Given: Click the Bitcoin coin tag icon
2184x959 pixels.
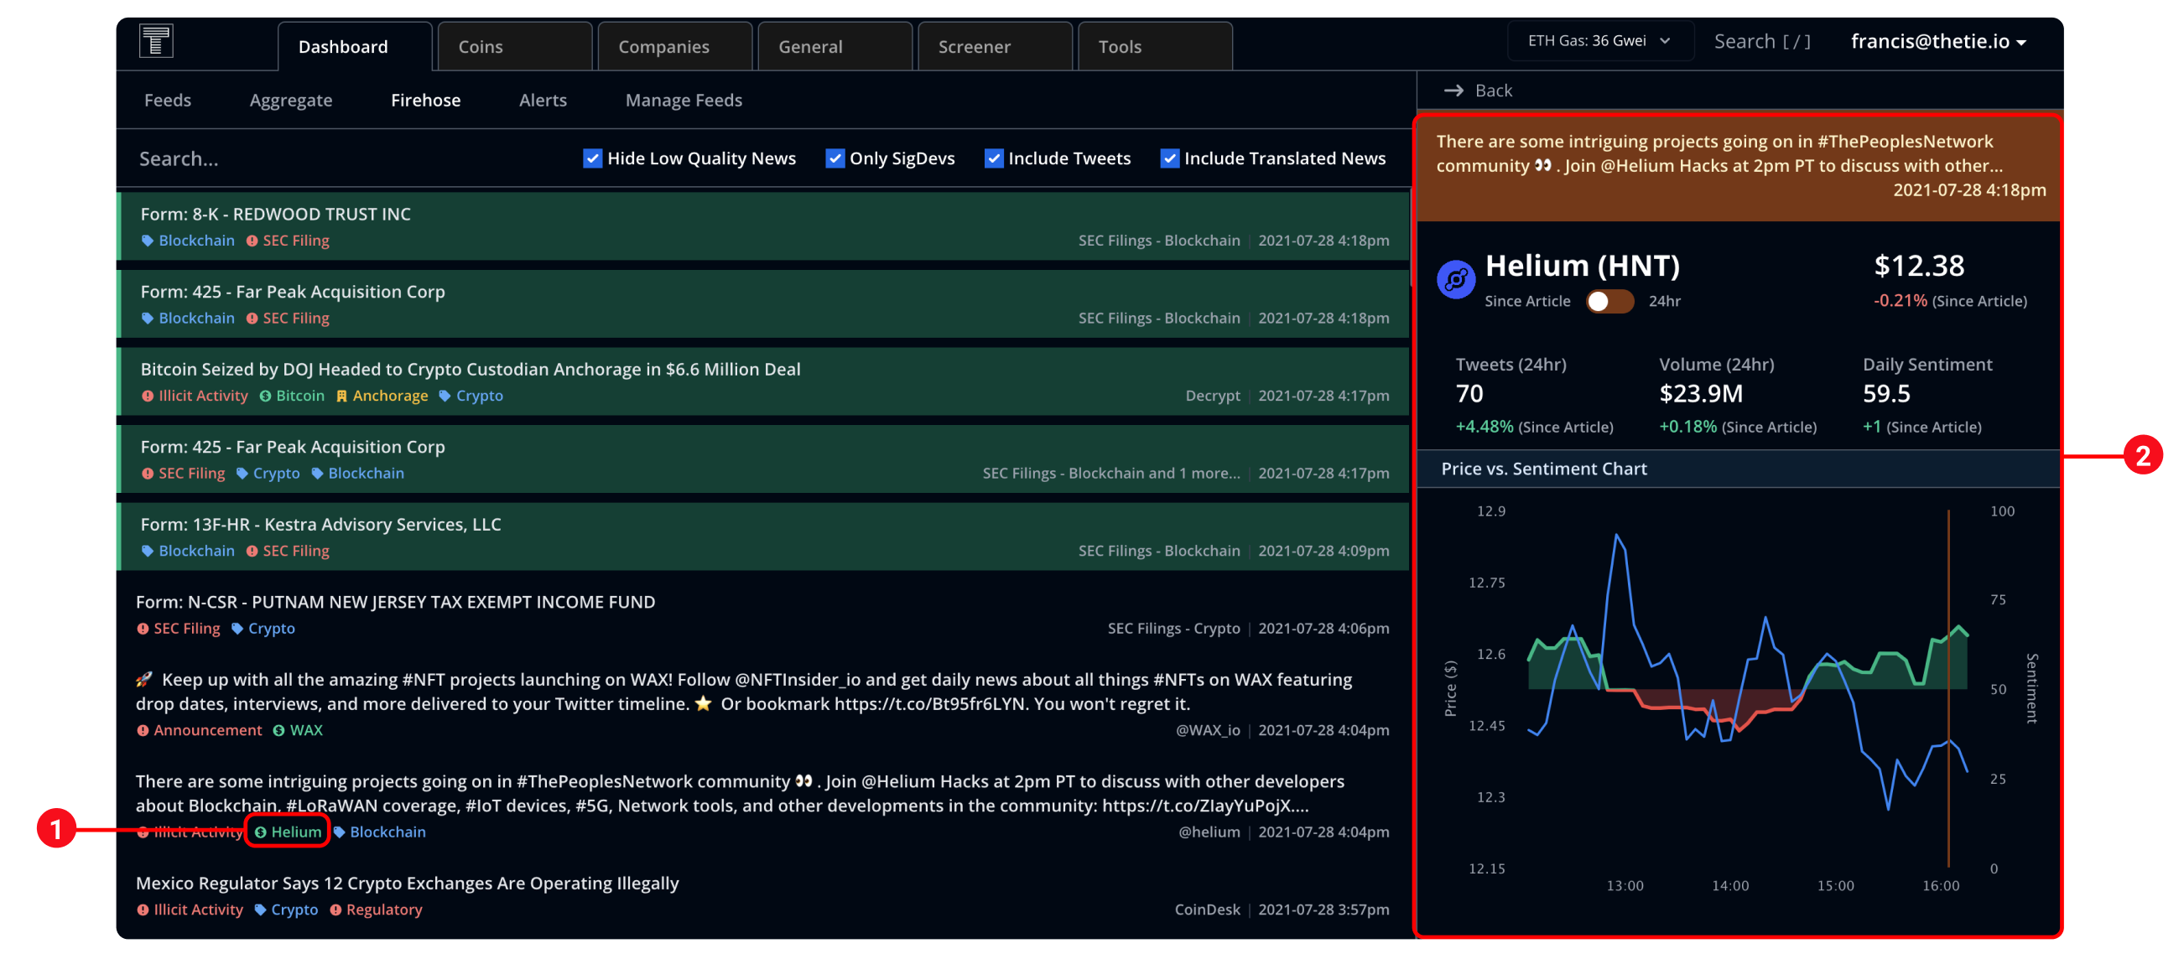Looking at the screenshot, I should 265,397.
